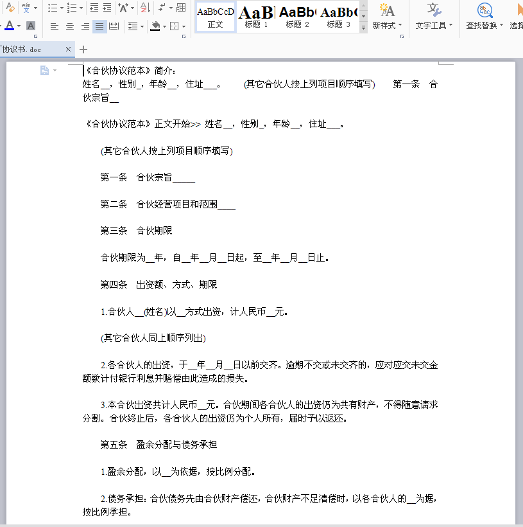This screenshot has width=523, height=527.
Task: Select the 正文 style
Action: [x=215, y=17]
